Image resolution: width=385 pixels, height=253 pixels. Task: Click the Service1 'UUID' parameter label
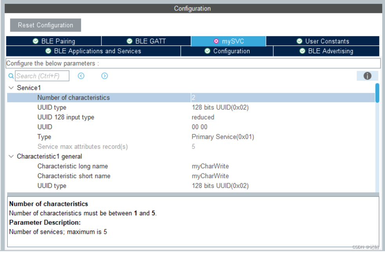point(45,127)
